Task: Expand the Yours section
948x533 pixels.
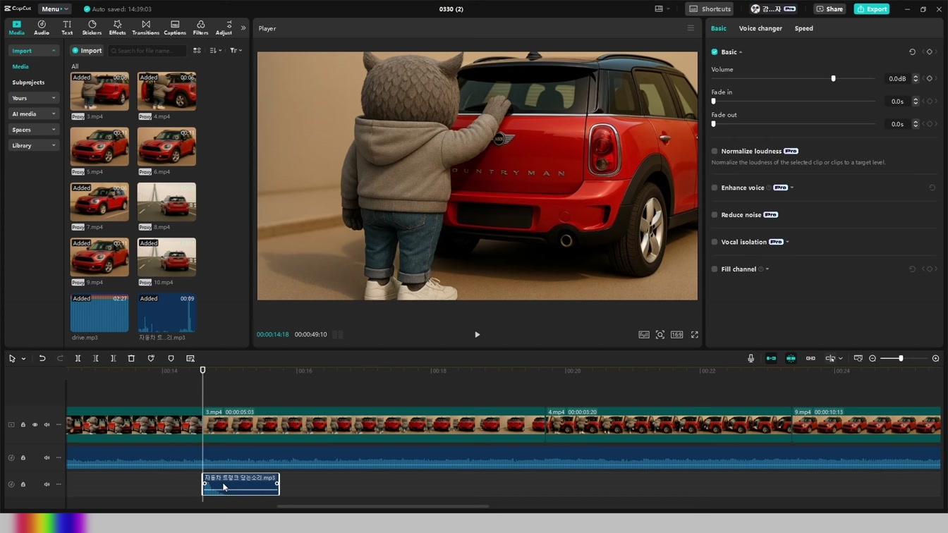Action: (34, 98)
